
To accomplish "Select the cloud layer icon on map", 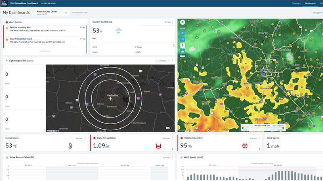I will coord(182,51).
